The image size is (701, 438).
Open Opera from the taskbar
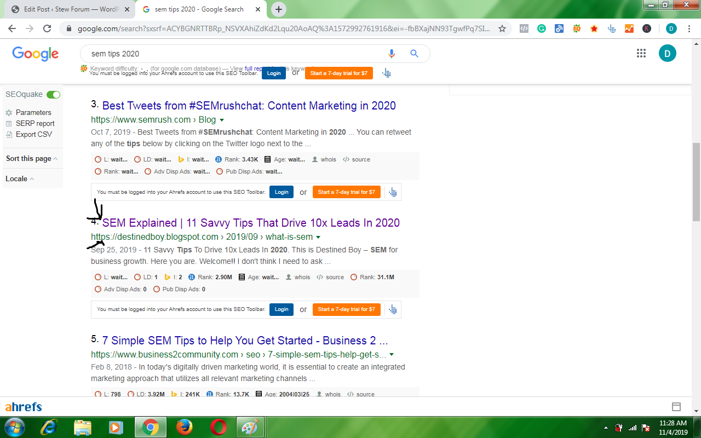(x=219, y=427)
